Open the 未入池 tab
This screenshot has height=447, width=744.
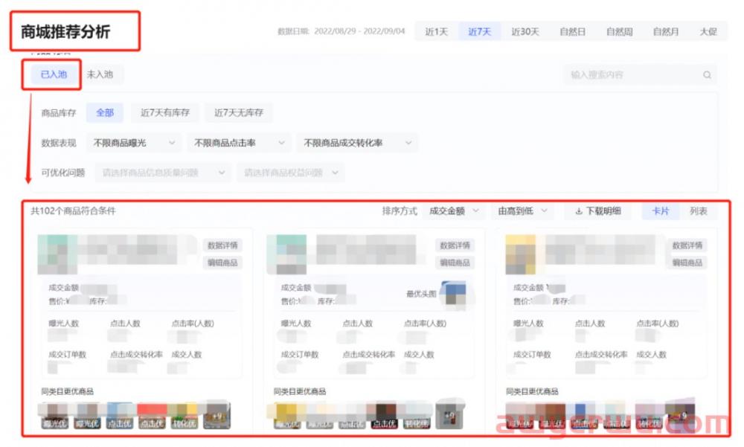(100, 74)
